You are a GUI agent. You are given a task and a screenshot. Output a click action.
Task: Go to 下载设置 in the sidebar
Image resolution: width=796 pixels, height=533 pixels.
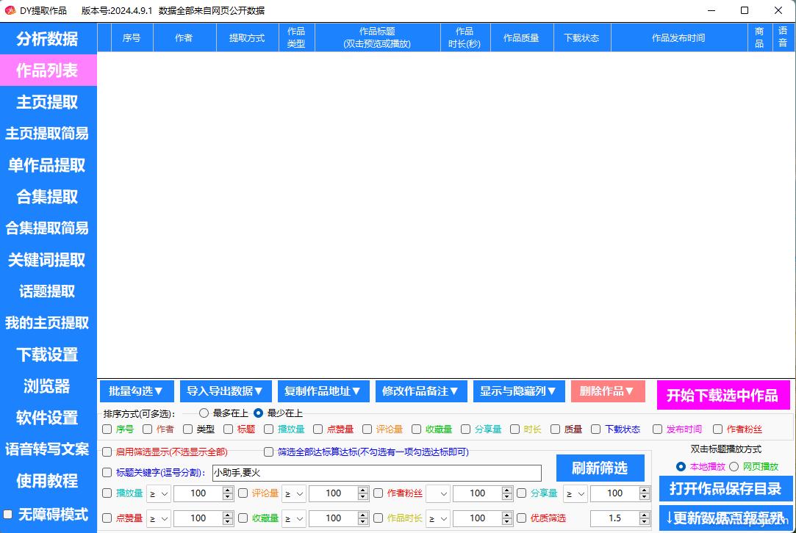tap(48, 355)
